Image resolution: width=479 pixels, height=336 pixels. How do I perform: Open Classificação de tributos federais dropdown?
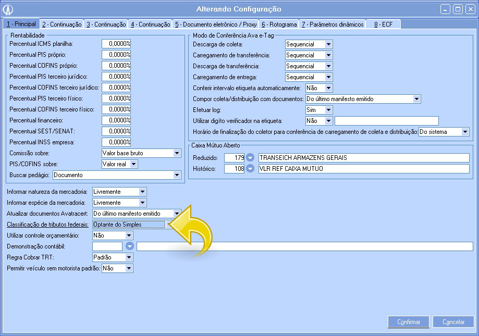pos(168,225)
